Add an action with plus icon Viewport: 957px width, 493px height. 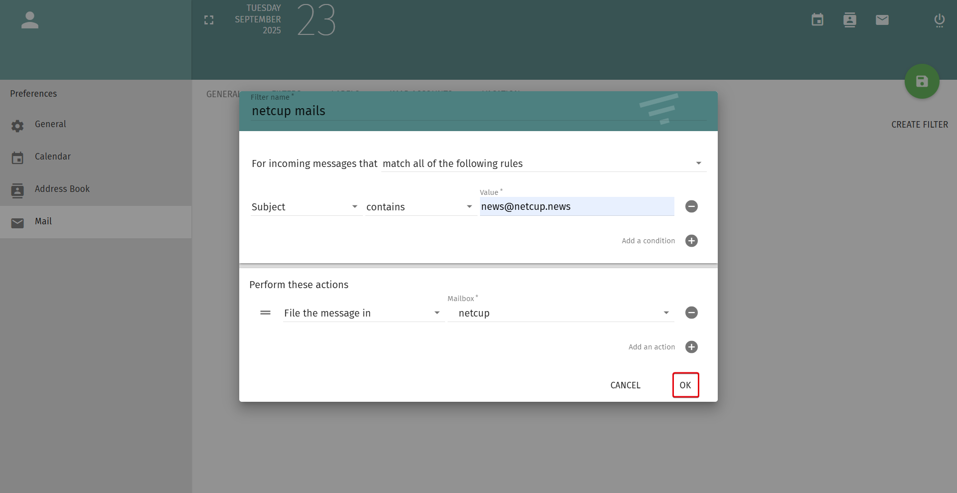691,347
